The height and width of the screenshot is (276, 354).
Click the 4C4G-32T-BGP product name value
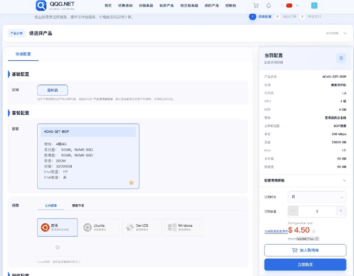[334, 77]
